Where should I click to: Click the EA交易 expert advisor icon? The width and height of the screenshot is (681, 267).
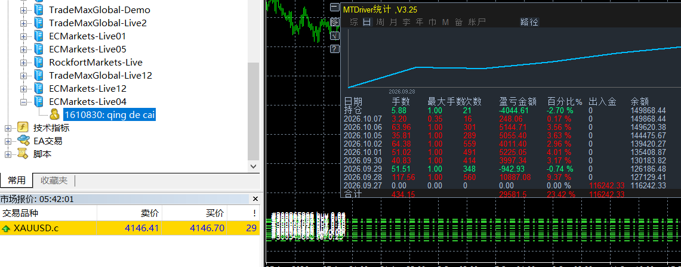tap(23, 141)
